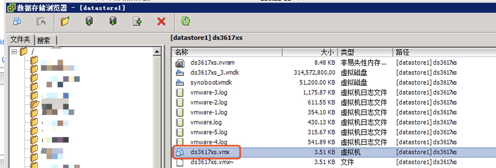Click size value 315.67 KB
Image resolution: width=496 pixels, height=168 pixels.
tap(321, 132)
